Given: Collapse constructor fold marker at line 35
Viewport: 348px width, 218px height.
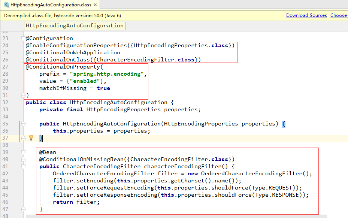Looking at the screenshot, I should (23, 124).
